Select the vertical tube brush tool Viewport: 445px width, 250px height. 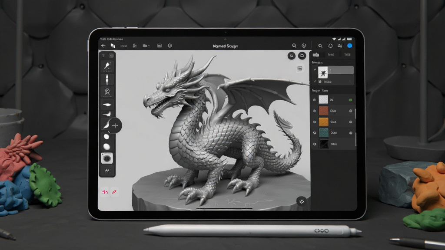(x=107, y=80)
